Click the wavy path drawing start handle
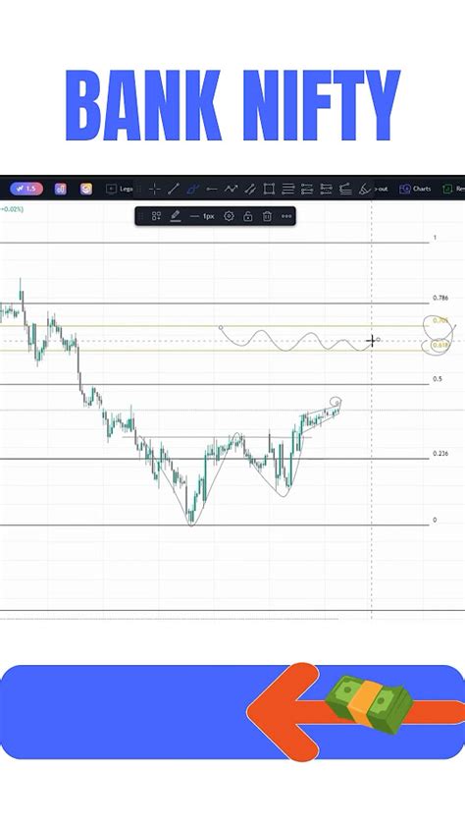Image resolution: width=465 pixels, height=827 pixels. tap(221, 327)
